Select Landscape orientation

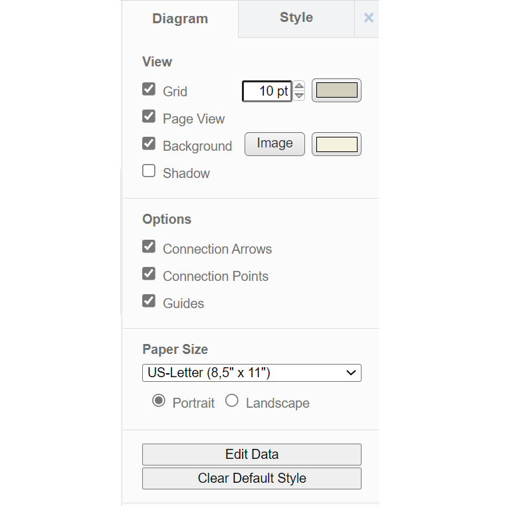coord(231,401)
